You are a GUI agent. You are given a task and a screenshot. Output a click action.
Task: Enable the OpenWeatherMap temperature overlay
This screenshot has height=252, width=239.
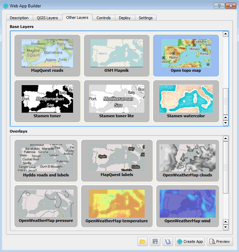pyautogui.click(x=117, y=206)
